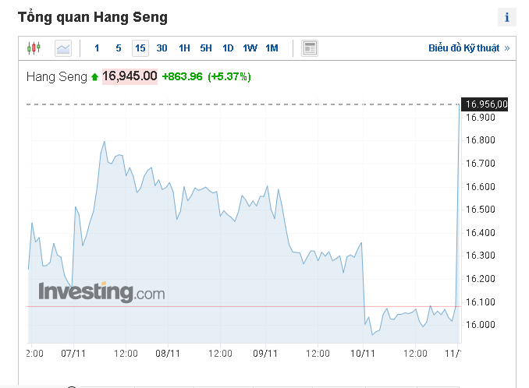Select the 1 minute timeframe

click(x=97, y=48)
